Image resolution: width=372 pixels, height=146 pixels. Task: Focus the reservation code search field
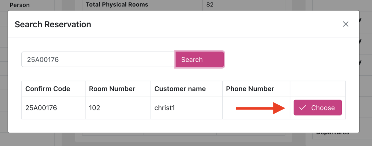click(98, 60)
